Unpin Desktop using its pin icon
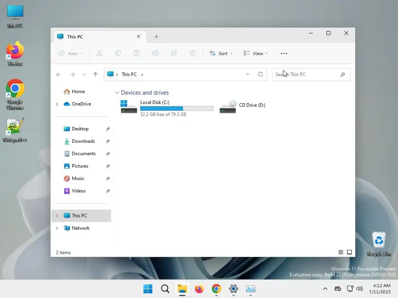Viewport: 398px width, 298px height. tap(108, 129)
